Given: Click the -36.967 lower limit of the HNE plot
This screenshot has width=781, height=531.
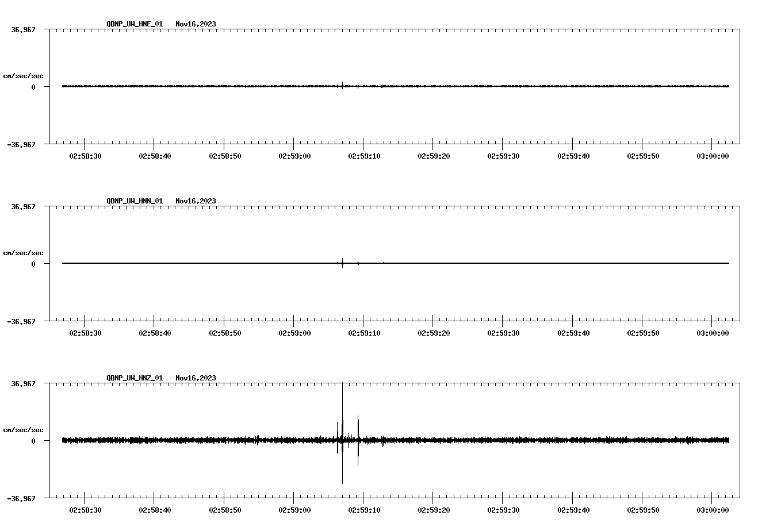Looking at the screenshot, I should click(x=21, y=144).
